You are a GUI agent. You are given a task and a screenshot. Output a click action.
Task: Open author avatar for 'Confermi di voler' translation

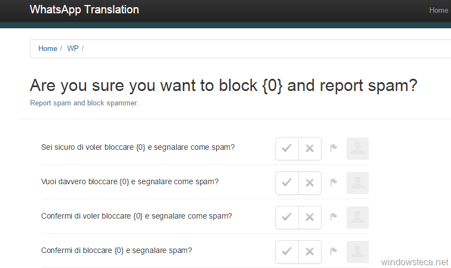tap(358, 218)
